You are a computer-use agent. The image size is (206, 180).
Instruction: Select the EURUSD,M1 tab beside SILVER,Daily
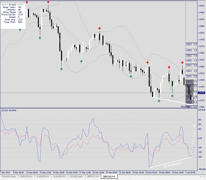[59, 177]
